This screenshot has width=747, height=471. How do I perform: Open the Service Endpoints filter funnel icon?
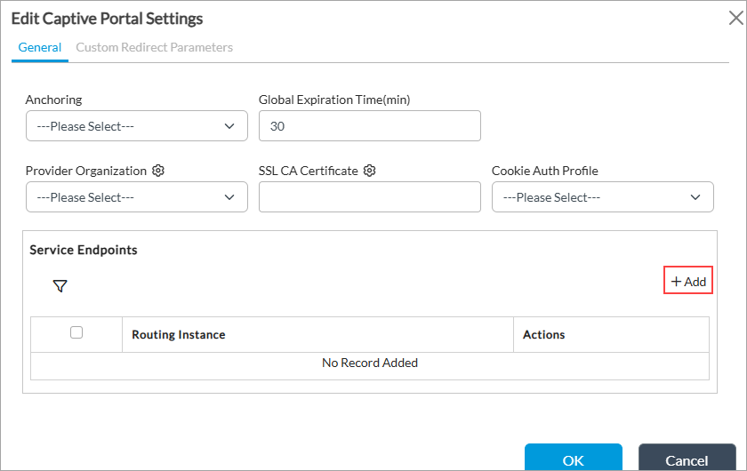point(60,286)
